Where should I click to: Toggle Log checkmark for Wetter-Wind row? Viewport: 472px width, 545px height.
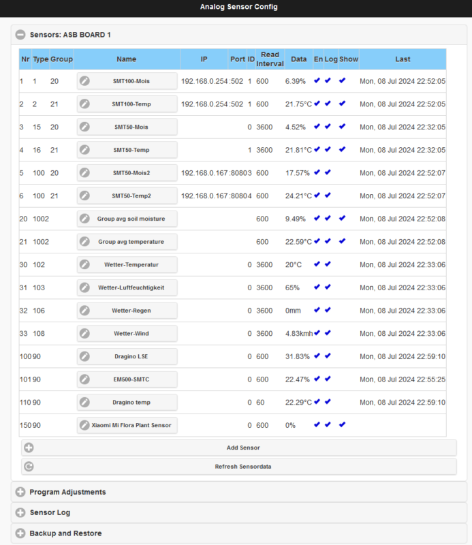(328, 333)
